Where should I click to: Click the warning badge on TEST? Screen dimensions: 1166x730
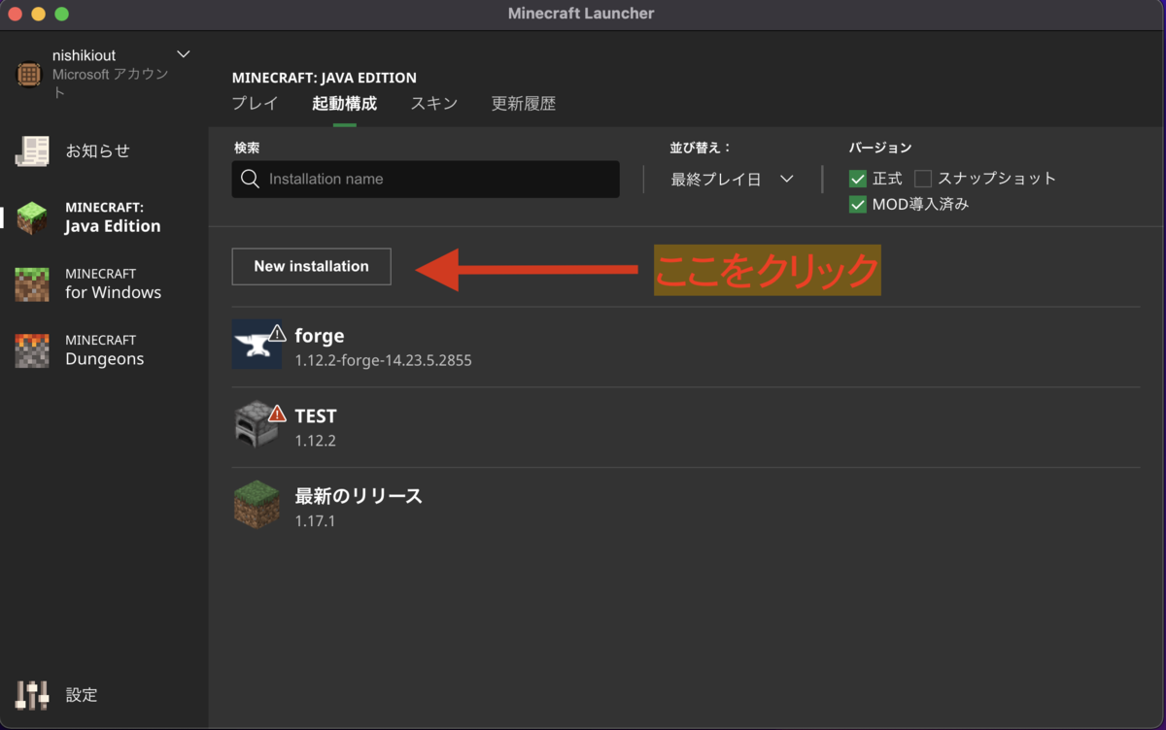277,414
